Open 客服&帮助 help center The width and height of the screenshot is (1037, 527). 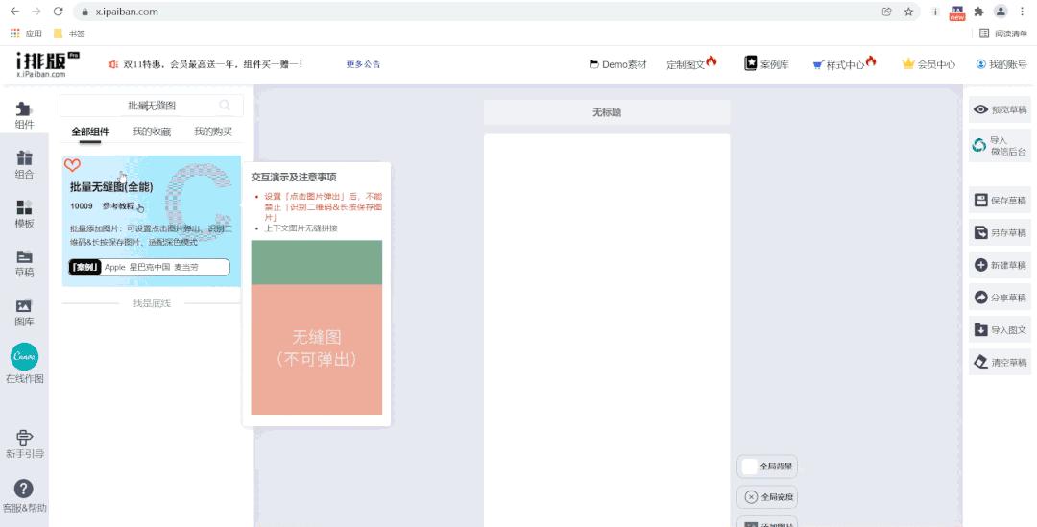pos(24,496)
